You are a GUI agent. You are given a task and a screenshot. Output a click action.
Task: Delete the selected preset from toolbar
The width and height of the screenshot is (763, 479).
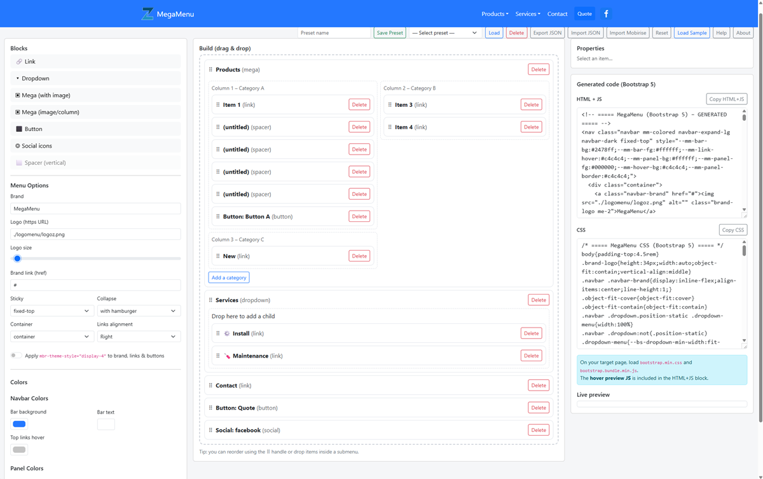point(516,32)
